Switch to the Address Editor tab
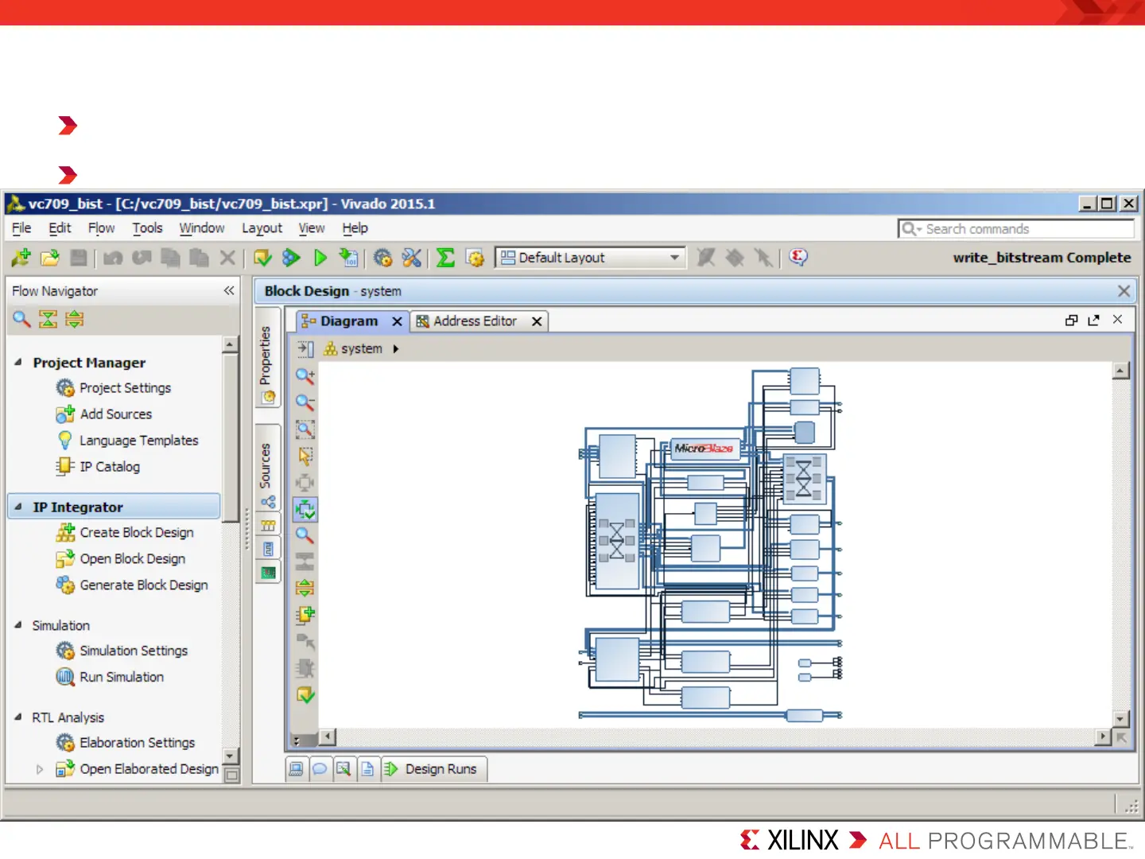The image size is (1145, 859). pyautogui.click(x=475, y=321)
